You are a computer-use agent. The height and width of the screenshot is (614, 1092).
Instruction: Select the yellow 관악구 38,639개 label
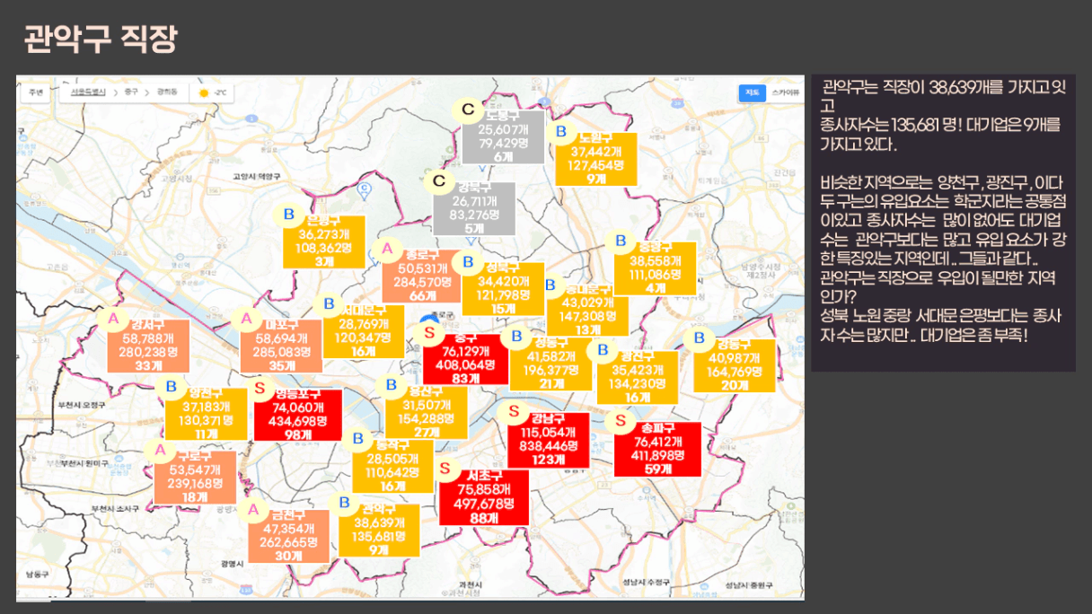point(379,530)
